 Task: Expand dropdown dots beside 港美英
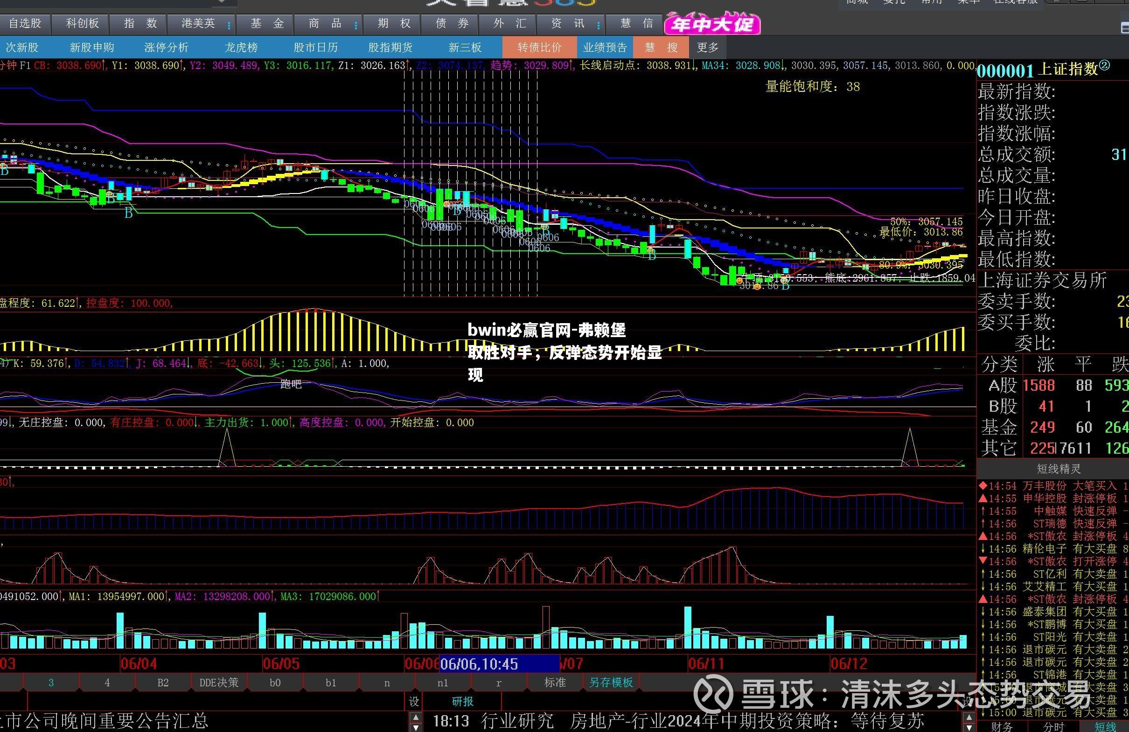[229, 25]
